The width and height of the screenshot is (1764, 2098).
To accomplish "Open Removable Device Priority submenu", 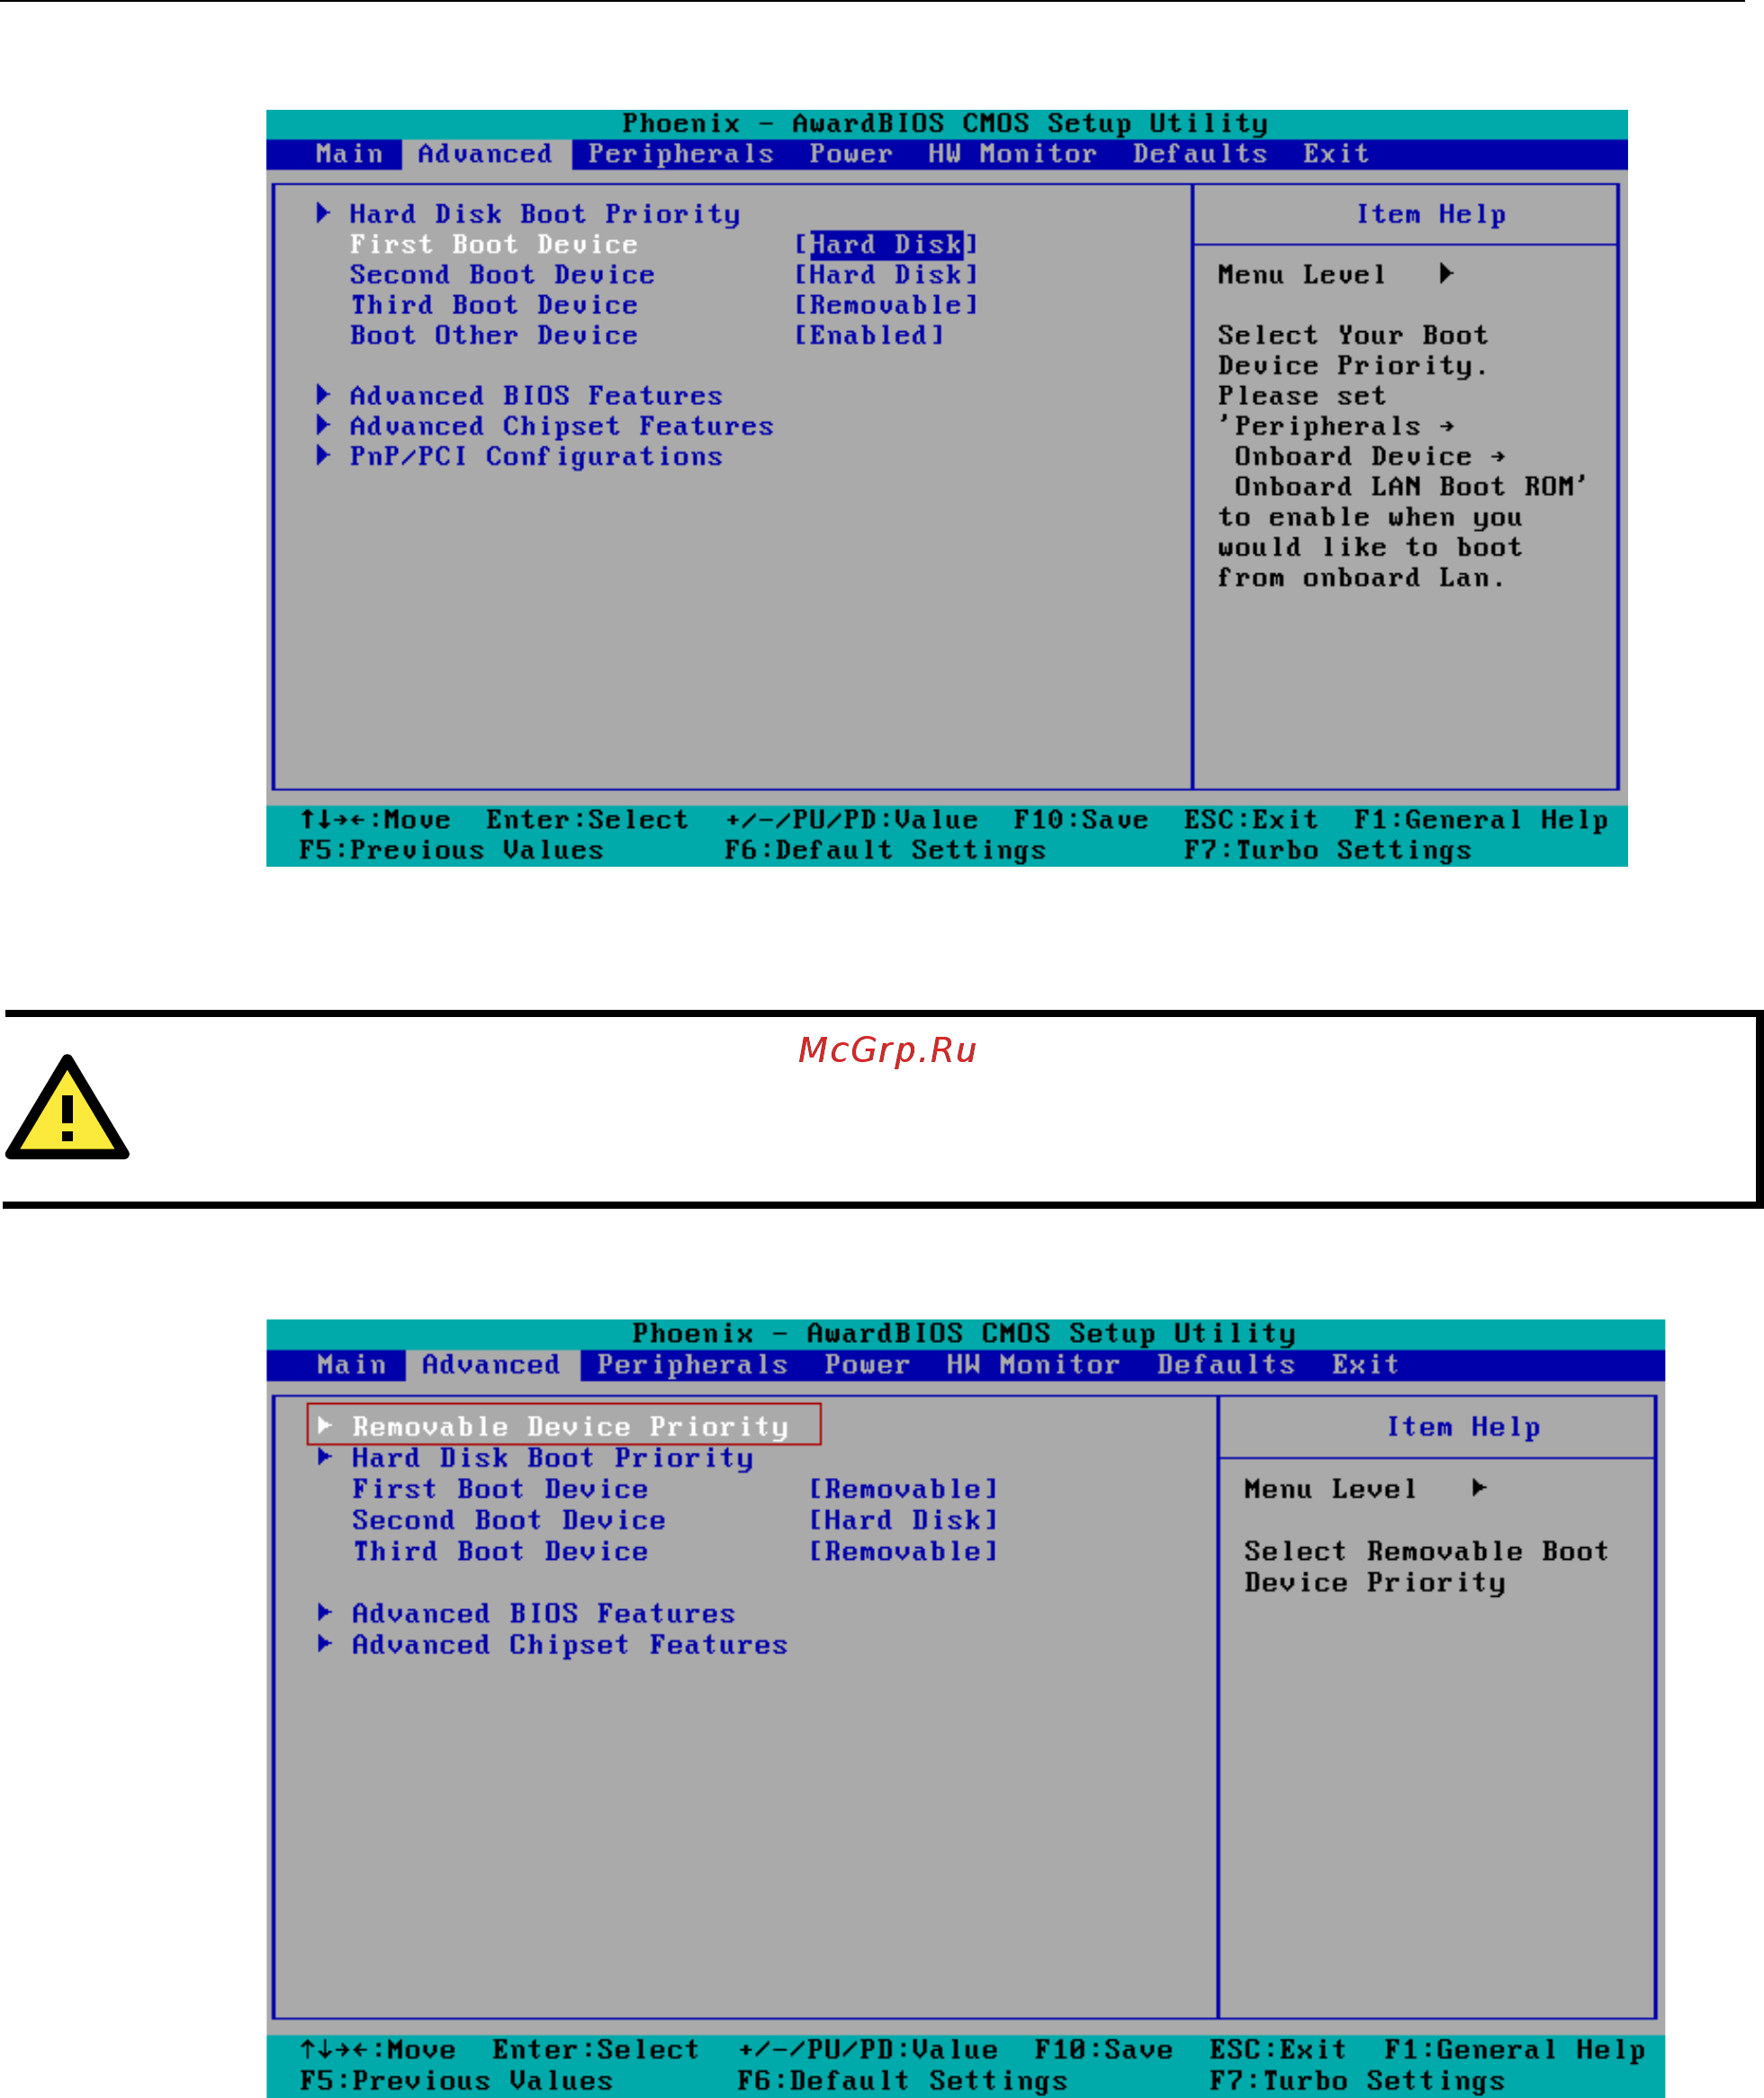I will click(570, 1427).
